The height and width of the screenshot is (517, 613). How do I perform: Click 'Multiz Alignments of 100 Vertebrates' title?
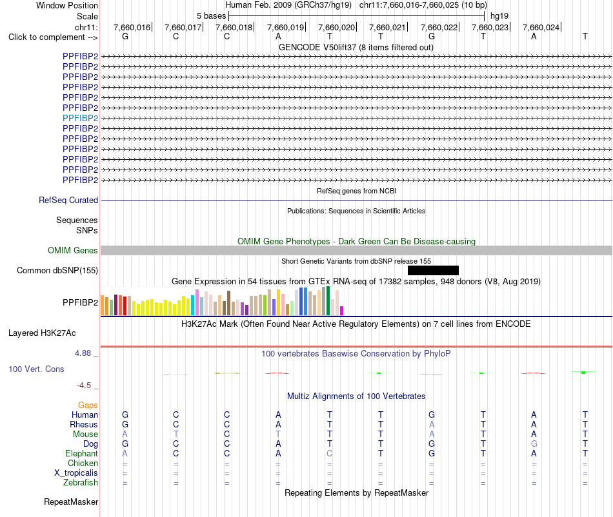pos(356,396)
